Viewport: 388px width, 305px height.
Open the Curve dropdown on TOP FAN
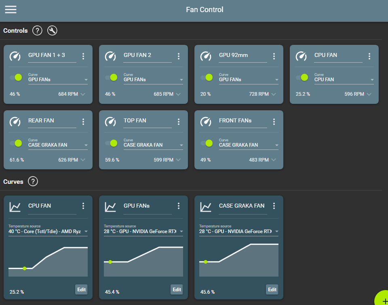tap(153, 144)
